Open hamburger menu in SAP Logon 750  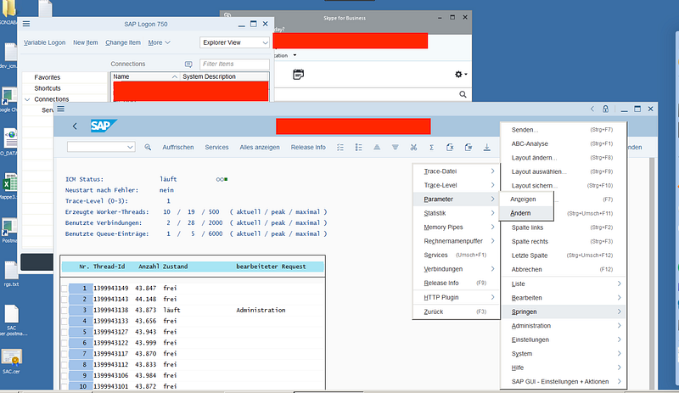(26, 24)
